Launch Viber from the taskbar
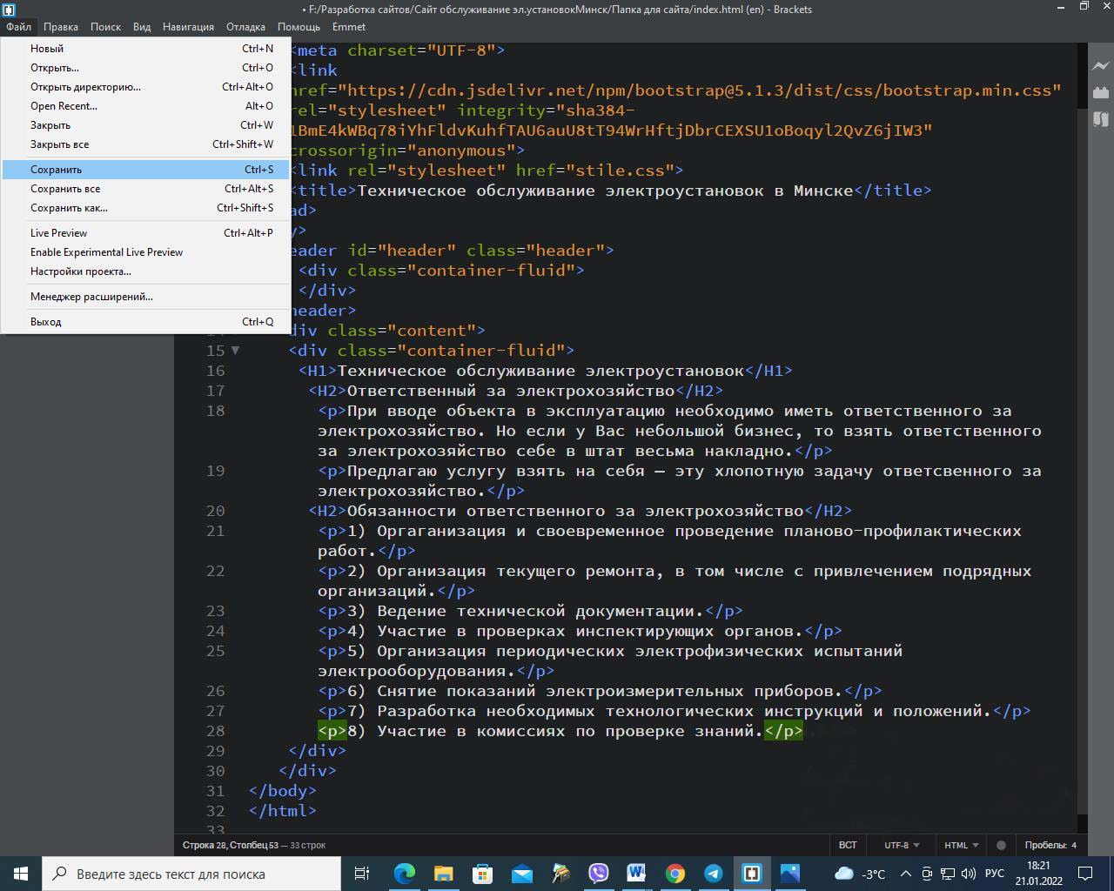 [599, 874]
